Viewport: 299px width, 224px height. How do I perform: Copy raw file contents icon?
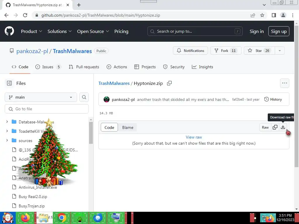coord(275,127)
